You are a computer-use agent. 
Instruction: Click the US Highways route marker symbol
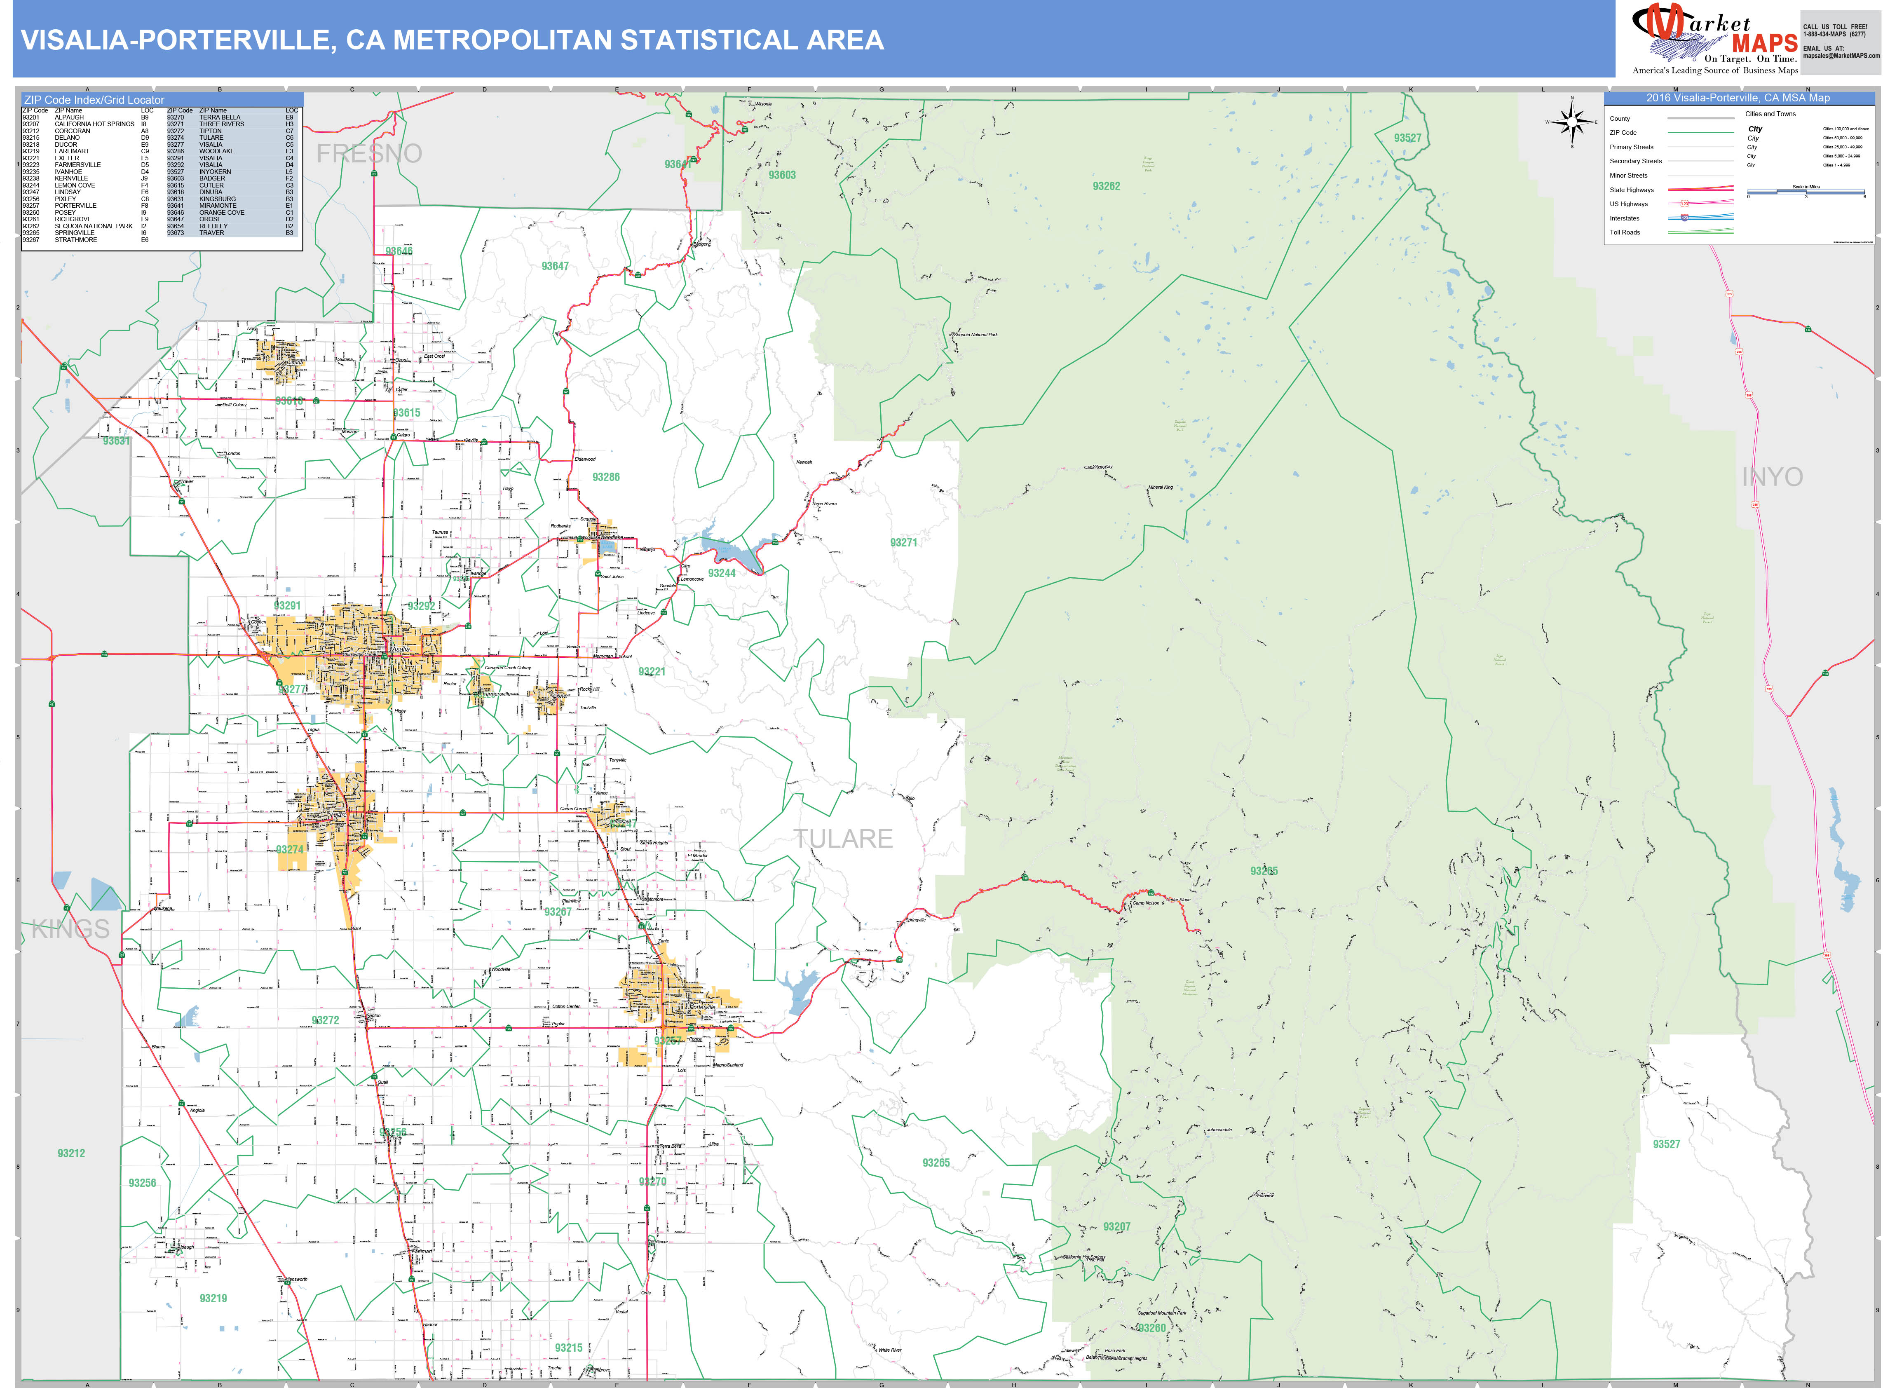pos(1685,204)
